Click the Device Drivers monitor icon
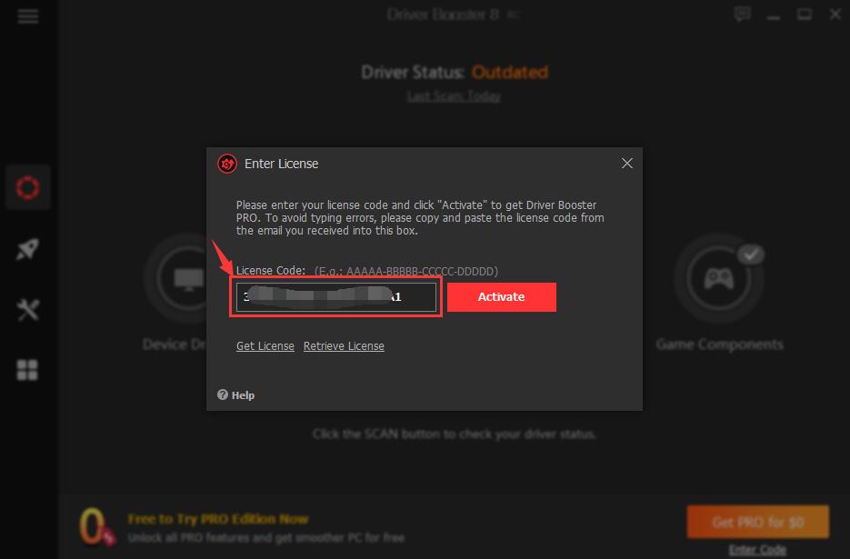This screenshot has height=559, width=850. (x=187, y=279)
